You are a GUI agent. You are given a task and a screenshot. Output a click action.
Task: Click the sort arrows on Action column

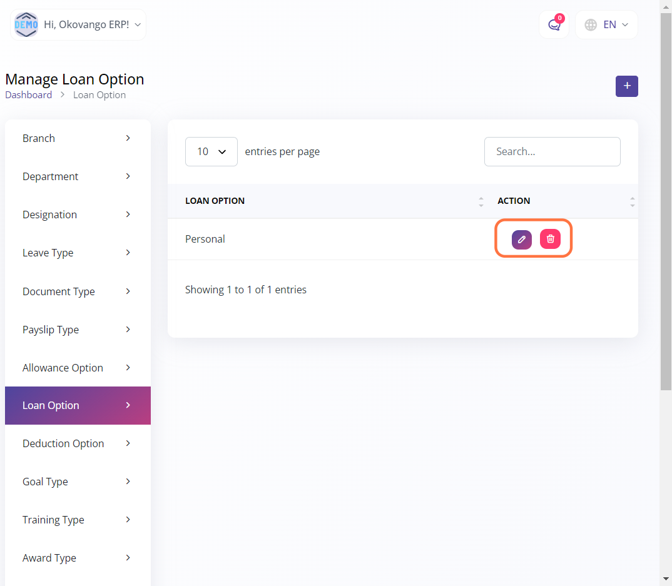coord(632,201)
